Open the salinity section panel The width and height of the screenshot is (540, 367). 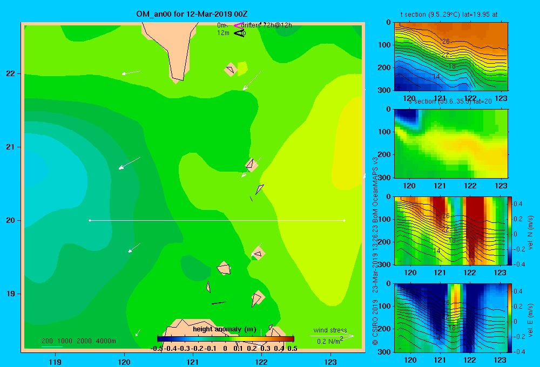click(x=451, y=144)
